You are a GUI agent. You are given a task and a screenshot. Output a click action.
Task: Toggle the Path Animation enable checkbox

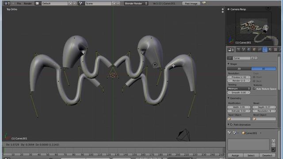coord(231,125)
